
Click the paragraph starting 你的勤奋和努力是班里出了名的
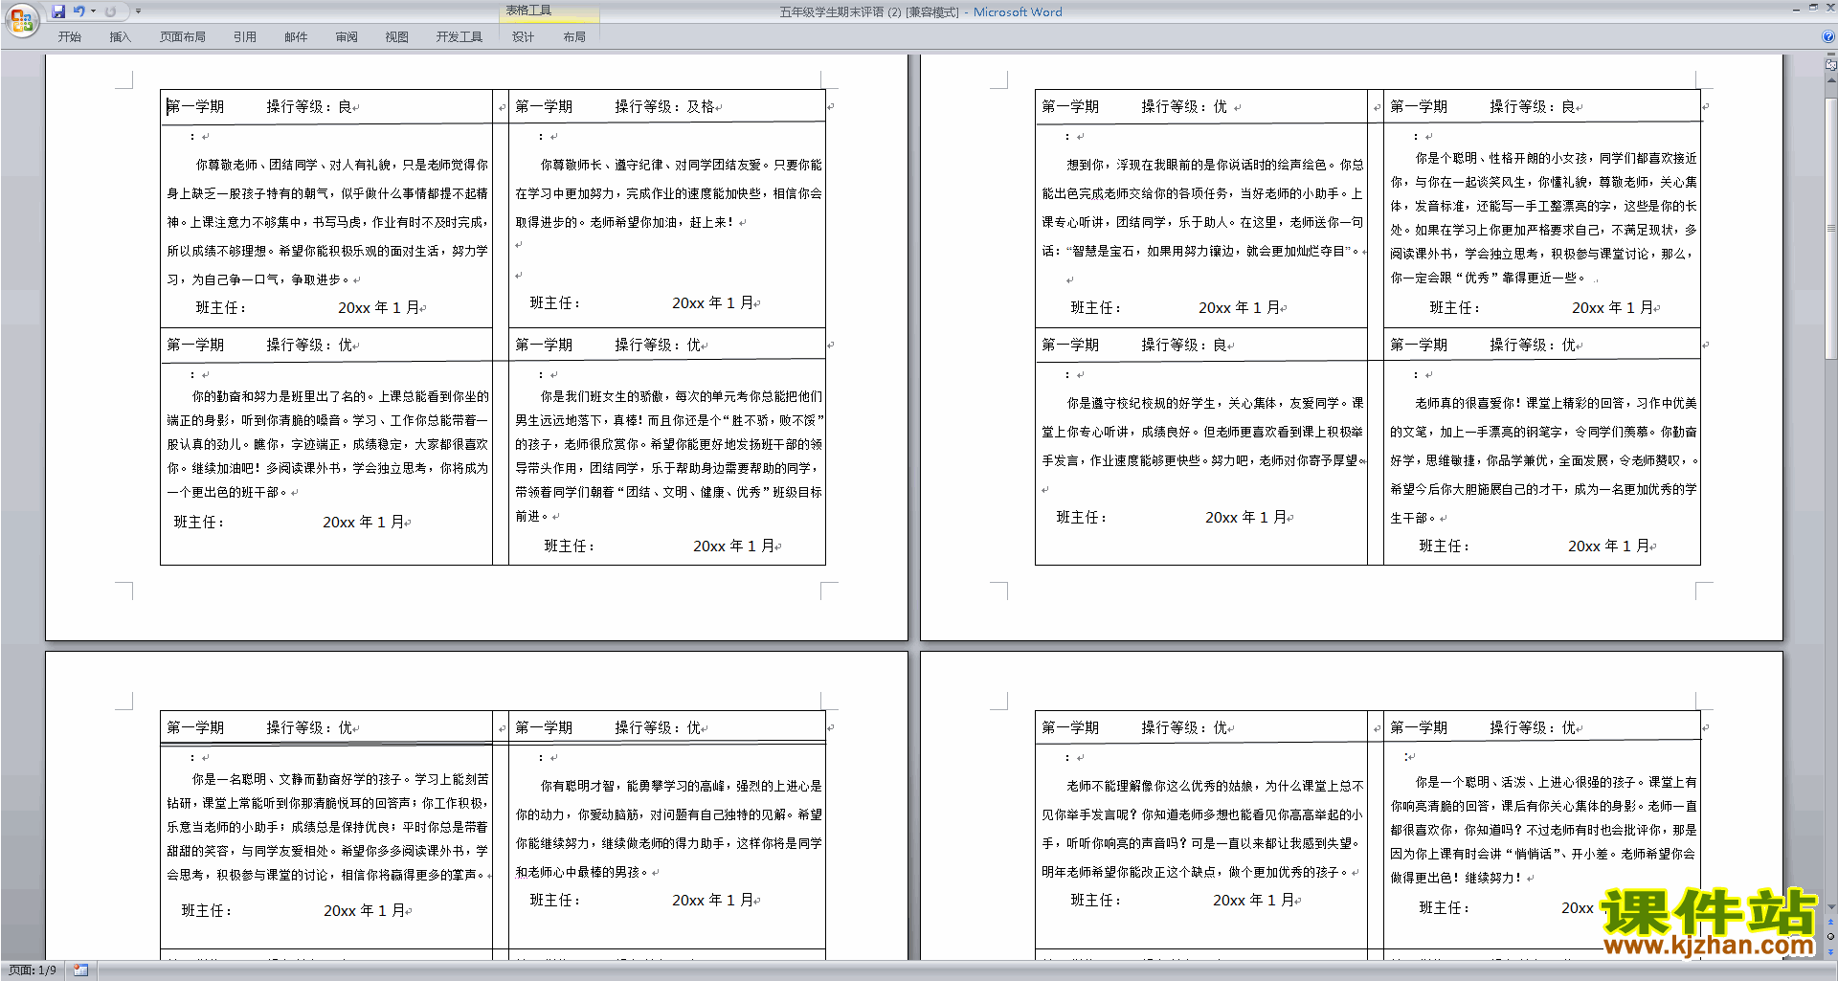tap(327, 444)
